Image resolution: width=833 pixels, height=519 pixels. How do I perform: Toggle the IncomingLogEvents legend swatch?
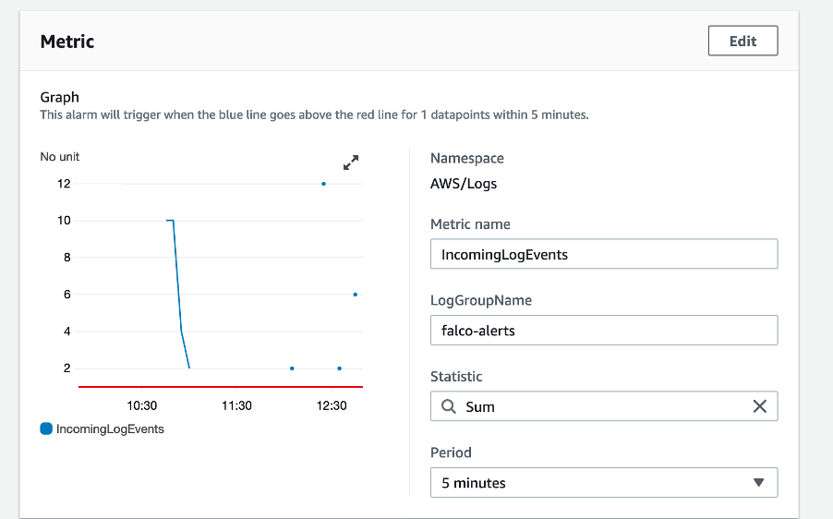(x=46, y=428)
